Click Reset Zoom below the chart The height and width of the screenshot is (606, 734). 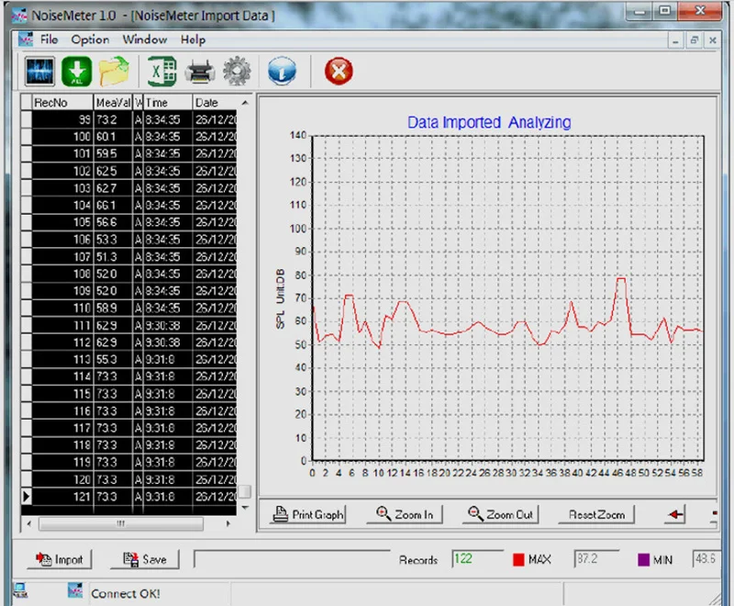click(x=596, y=514)
